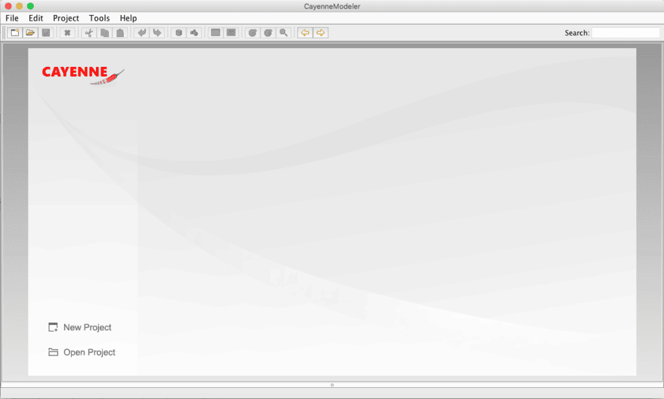Viewport: 664px width, 399px height.
Task: Click the New Project link
Action: [87, 328]
